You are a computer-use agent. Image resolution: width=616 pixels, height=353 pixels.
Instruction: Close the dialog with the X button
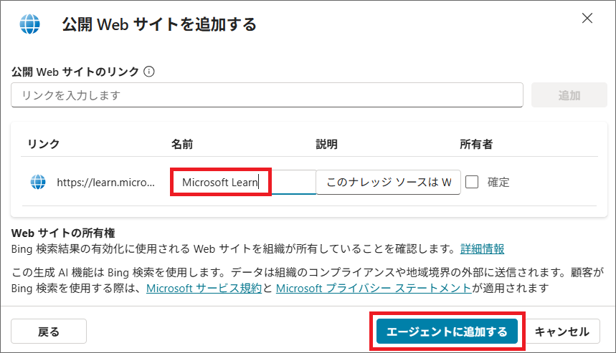click(x=587, y=18)
